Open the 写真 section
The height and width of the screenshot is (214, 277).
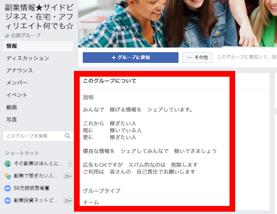(x=11, y=120)
